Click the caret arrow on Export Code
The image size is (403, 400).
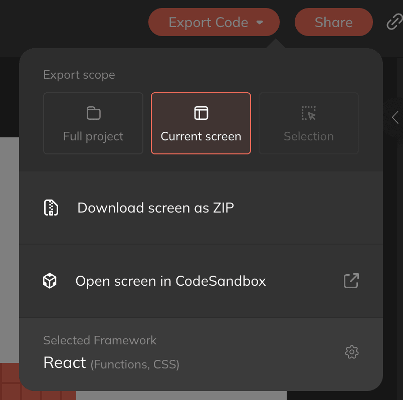(x=260, y=23)
